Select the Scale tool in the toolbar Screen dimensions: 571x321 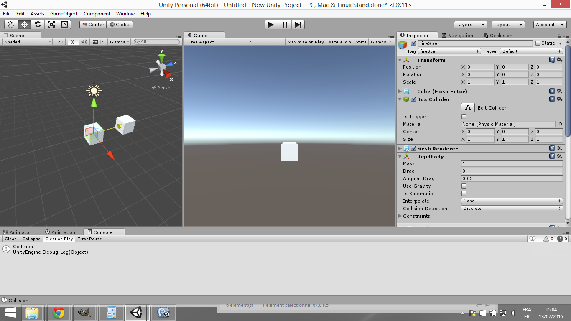pos(51,25)
